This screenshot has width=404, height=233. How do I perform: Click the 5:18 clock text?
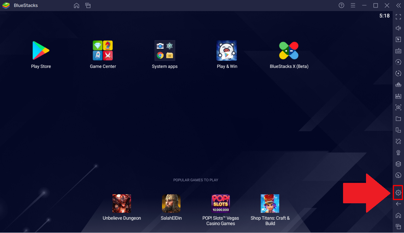(x=384, y=16)
